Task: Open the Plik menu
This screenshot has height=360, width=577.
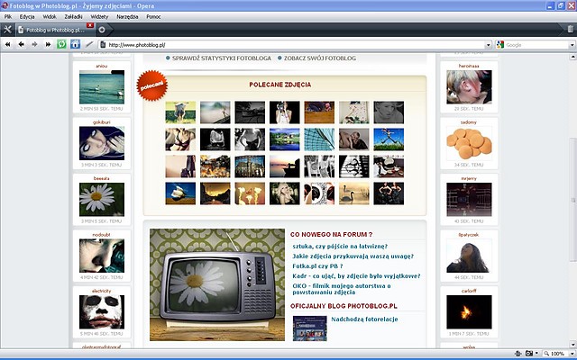Action: pyautogui.click(x=8, y=16)
